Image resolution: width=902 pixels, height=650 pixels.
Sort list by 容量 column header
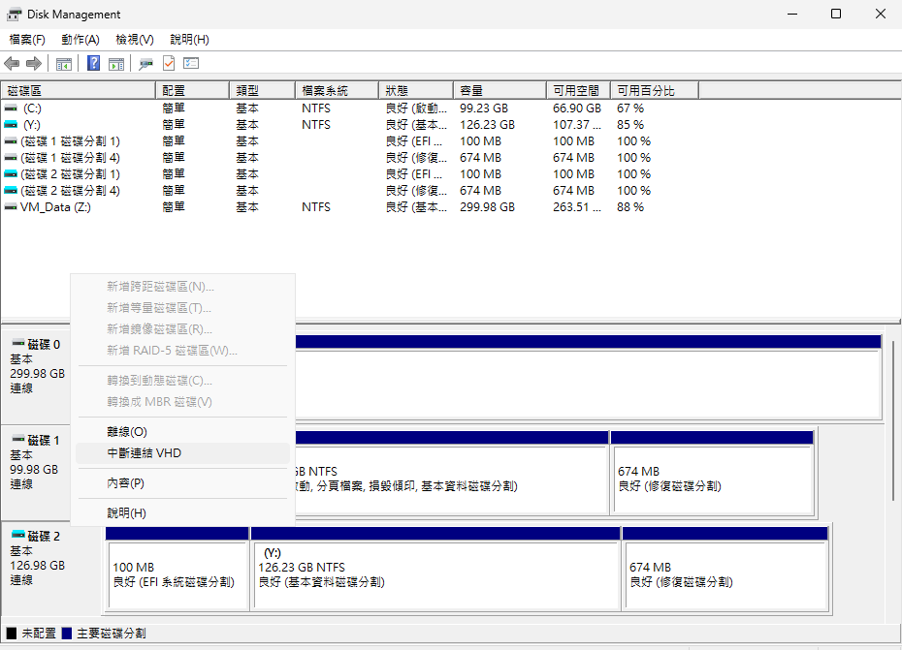(x=499, y=90)
